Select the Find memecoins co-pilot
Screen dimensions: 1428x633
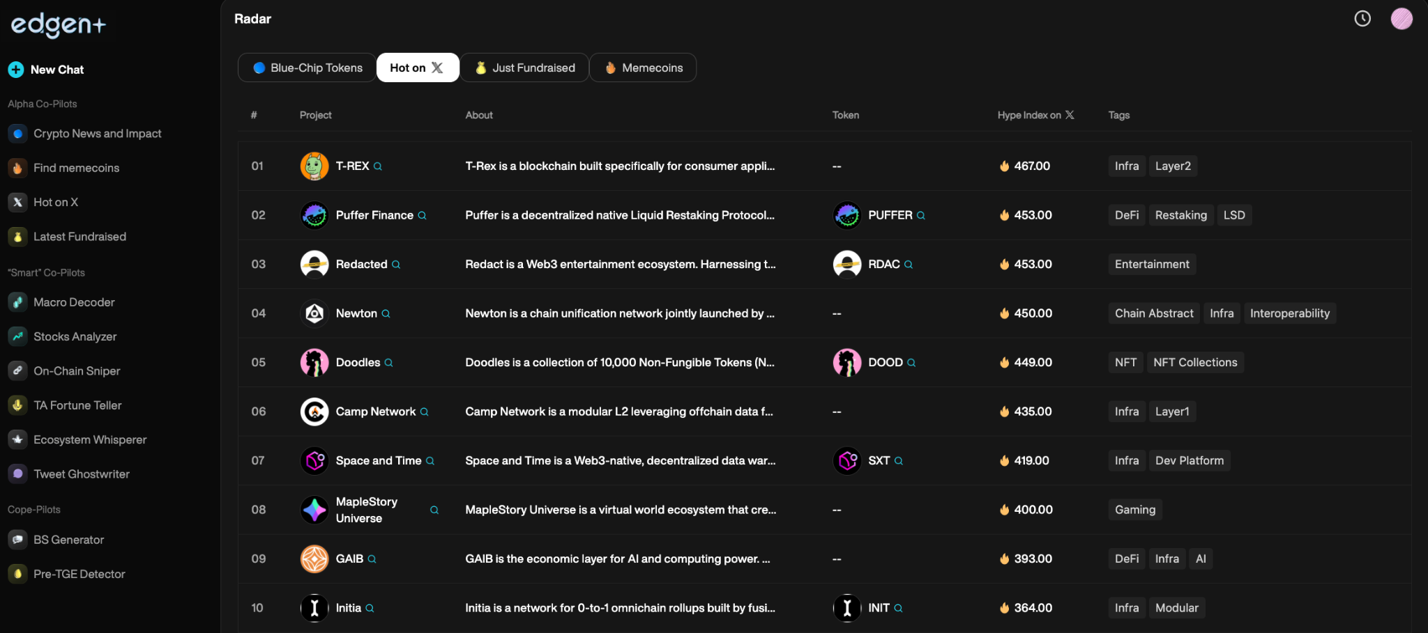78,168
